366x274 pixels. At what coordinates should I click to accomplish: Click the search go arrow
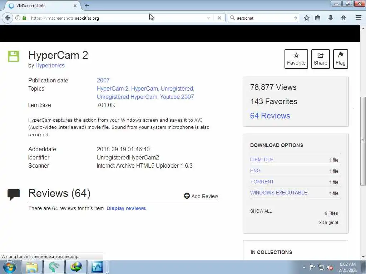tap(295, 18)
